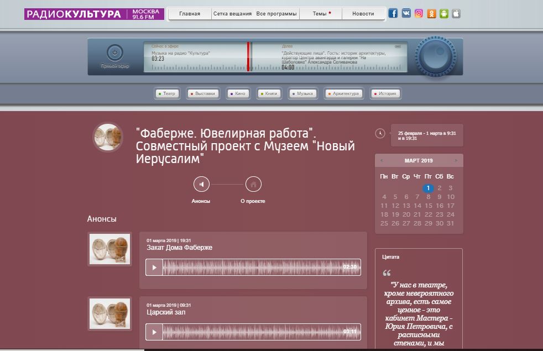543x351 pixels.
Task: Click the О проекте home icon
Action: click(x=253, y=184)
